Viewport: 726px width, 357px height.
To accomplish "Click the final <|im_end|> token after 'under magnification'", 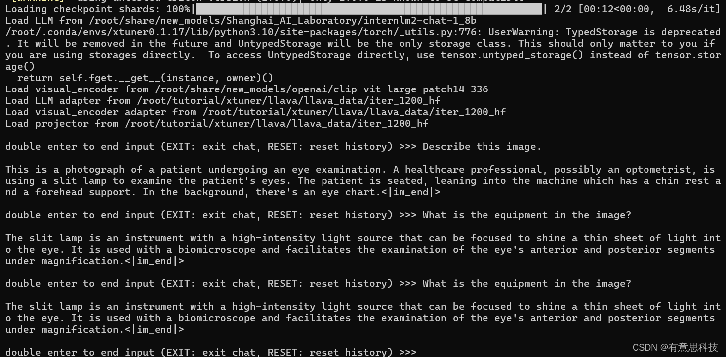I will coord(154,330).
